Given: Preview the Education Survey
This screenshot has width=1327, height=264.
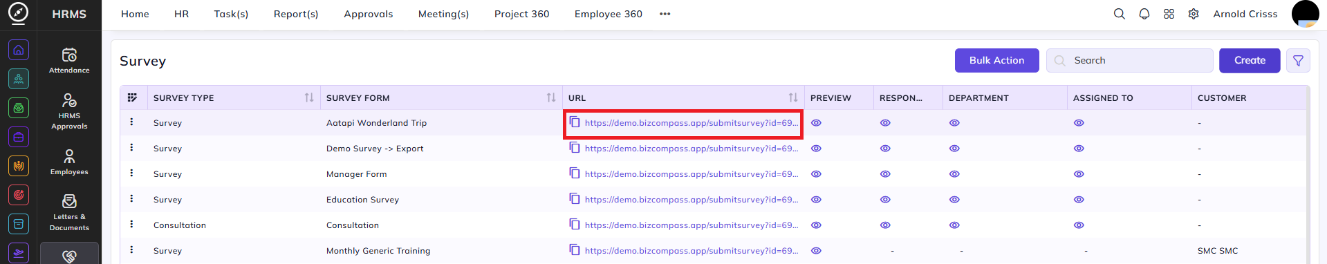Looking at the screenshot, I should coord(816,200).
